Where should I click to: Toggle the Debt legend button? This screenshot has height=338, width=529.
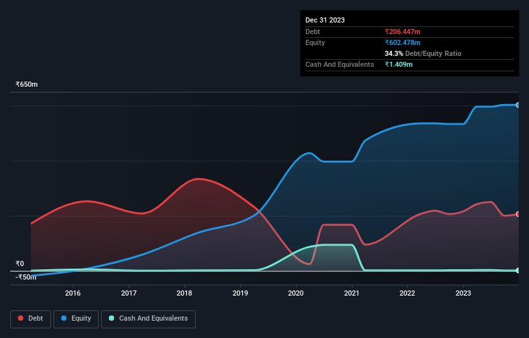31,319
